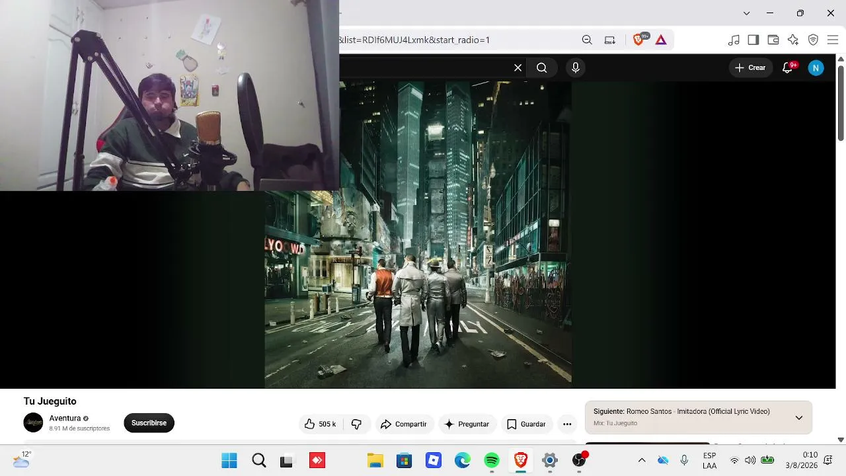Open Spotify from the taskbar
This screenshot has width=846, height=476.
[x=492, y=461]
